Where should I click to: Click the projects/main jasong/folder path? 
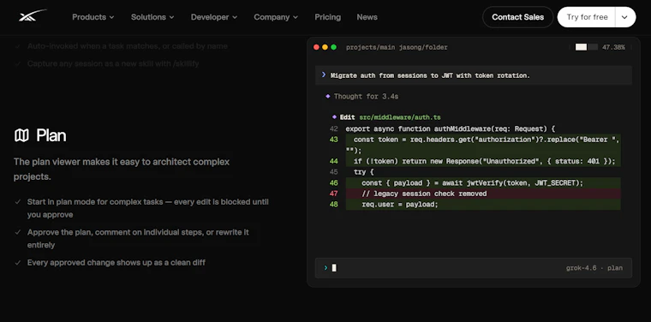[x=397, y=47]
